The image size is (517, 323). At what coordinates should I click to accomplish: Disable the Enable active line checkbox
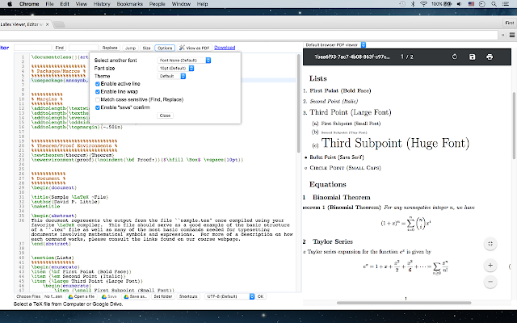tap(98, 84)
